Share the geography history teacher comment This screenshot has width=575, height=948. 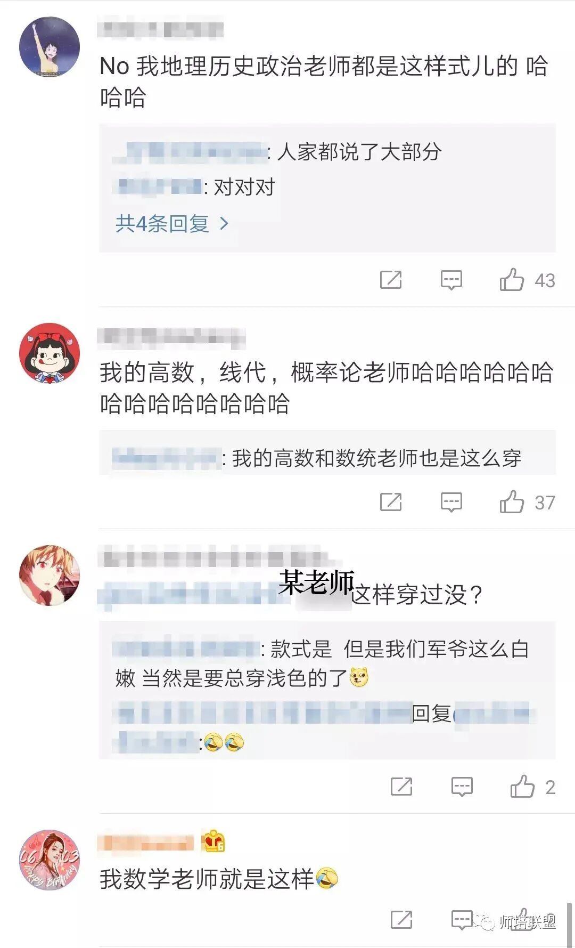pos(390,280)
